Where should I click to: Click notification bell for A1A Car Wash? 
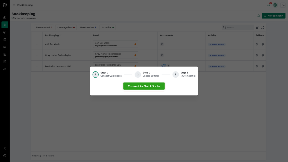point(257,44)
